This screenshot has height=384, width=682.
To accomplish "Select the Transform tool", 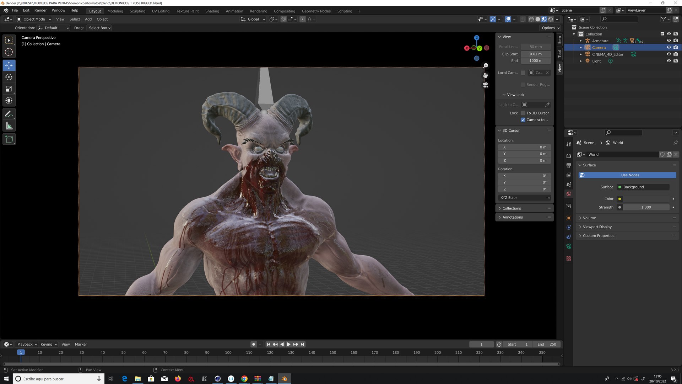I will [9, 101].
